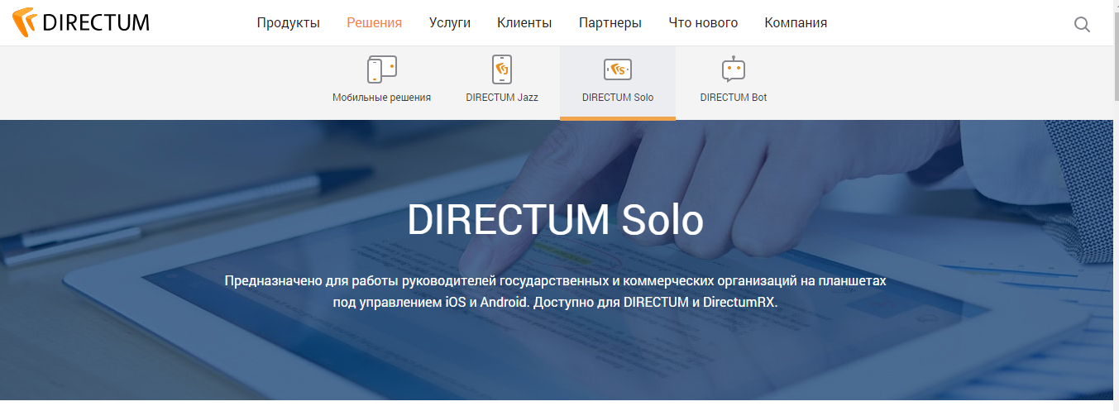Click the DIRECTUM wordmark in the header
The width and height of the screenshot is (1119, 411).
(95, 22)
